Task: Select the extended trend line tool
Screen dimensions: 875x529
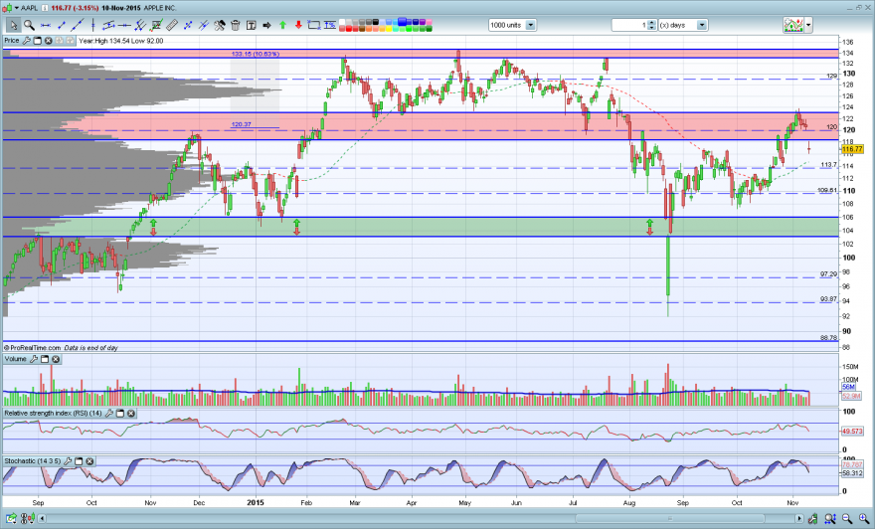Action: pyautogui.click(x=77, y=25)
